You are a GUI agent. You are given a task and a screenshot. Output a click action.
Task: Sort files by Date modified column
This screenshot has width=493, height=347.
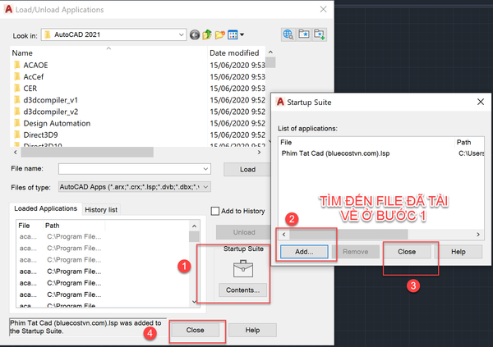point(235,53)
